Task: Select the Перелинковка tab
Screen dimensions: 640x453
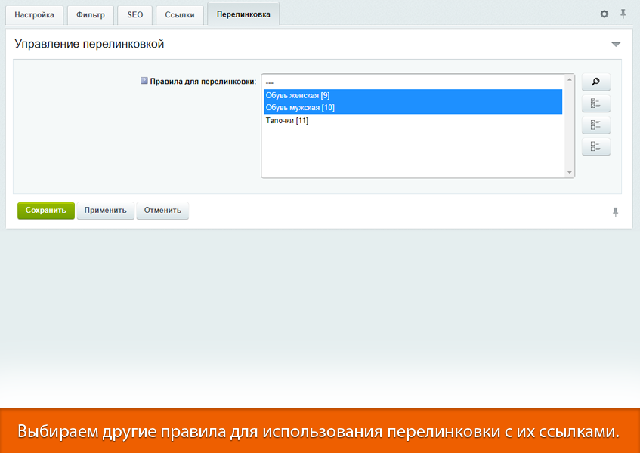Action: click(243, 14)
